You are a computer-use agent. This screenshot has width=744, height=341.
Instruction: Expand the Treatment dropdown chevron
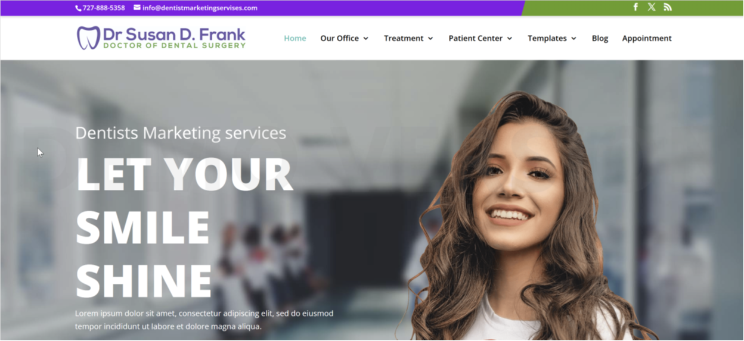[430, 39]
